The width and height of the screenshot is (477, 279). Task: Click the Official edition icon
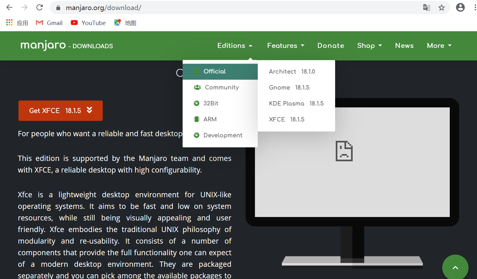click(196, 71)
